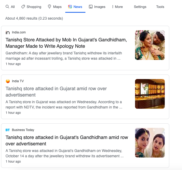Click the Images picture icon
Image resolution: width=182 pixels, height=170 pixels.
pyautogui.click(x=91, y=7)
